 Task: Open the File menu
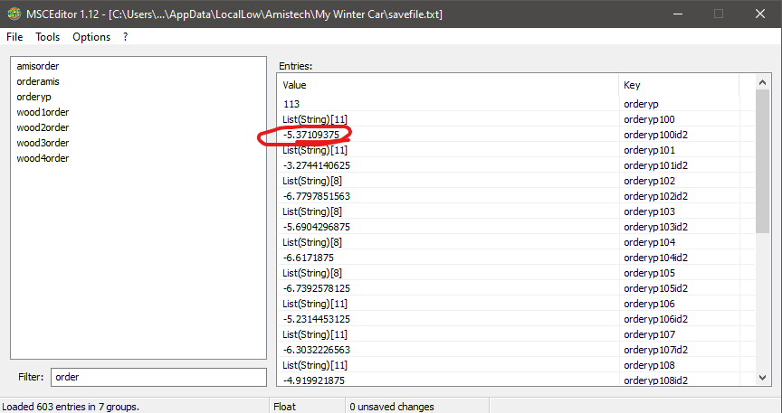click(x=14, y=37)
